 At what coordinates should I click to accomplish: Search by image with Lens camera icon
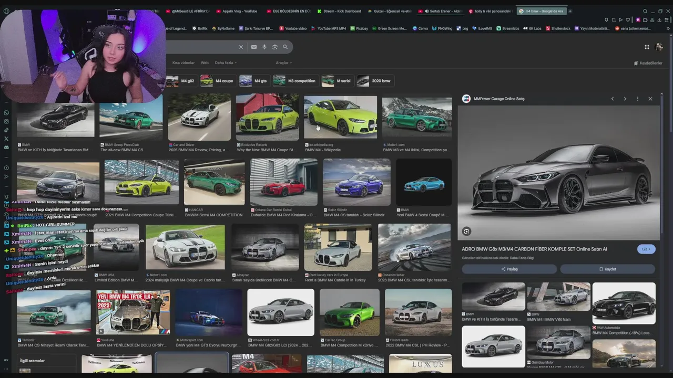(x=275, y=47)
